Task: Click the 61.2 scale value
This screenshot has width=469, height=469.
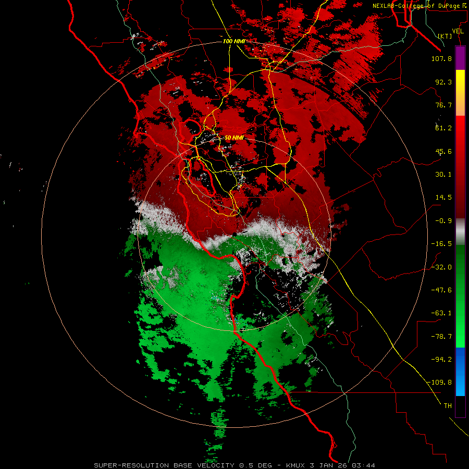Action: [x=443, y=128]
